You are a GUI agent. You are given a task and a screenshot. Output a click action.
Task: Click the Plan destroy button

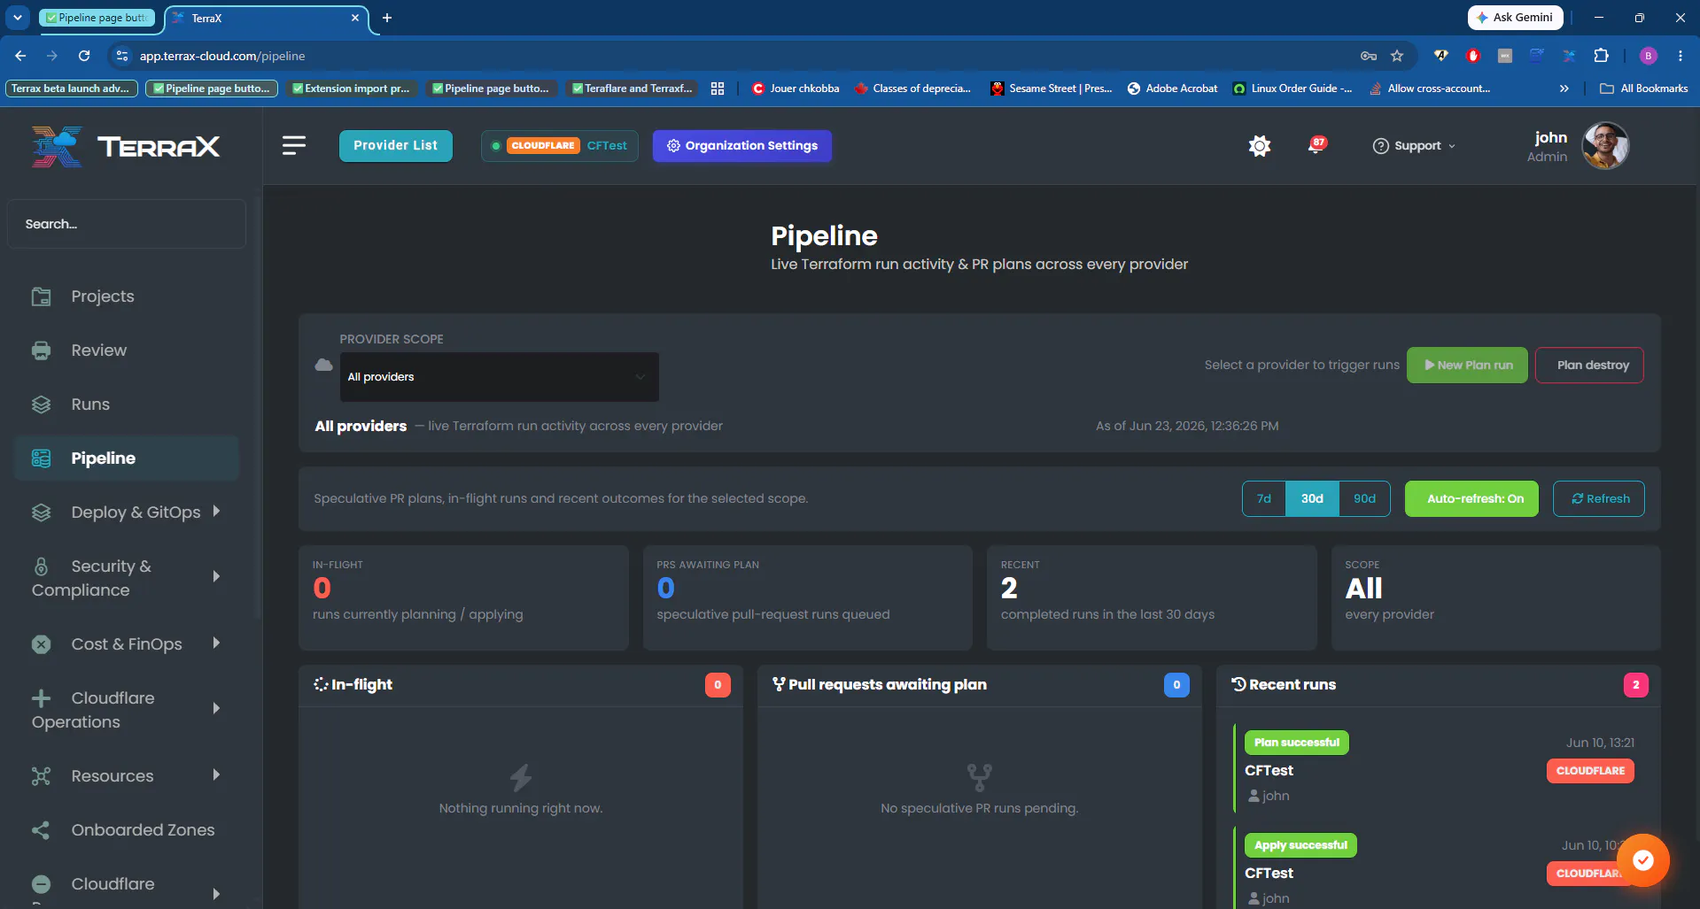point(1589,366)
